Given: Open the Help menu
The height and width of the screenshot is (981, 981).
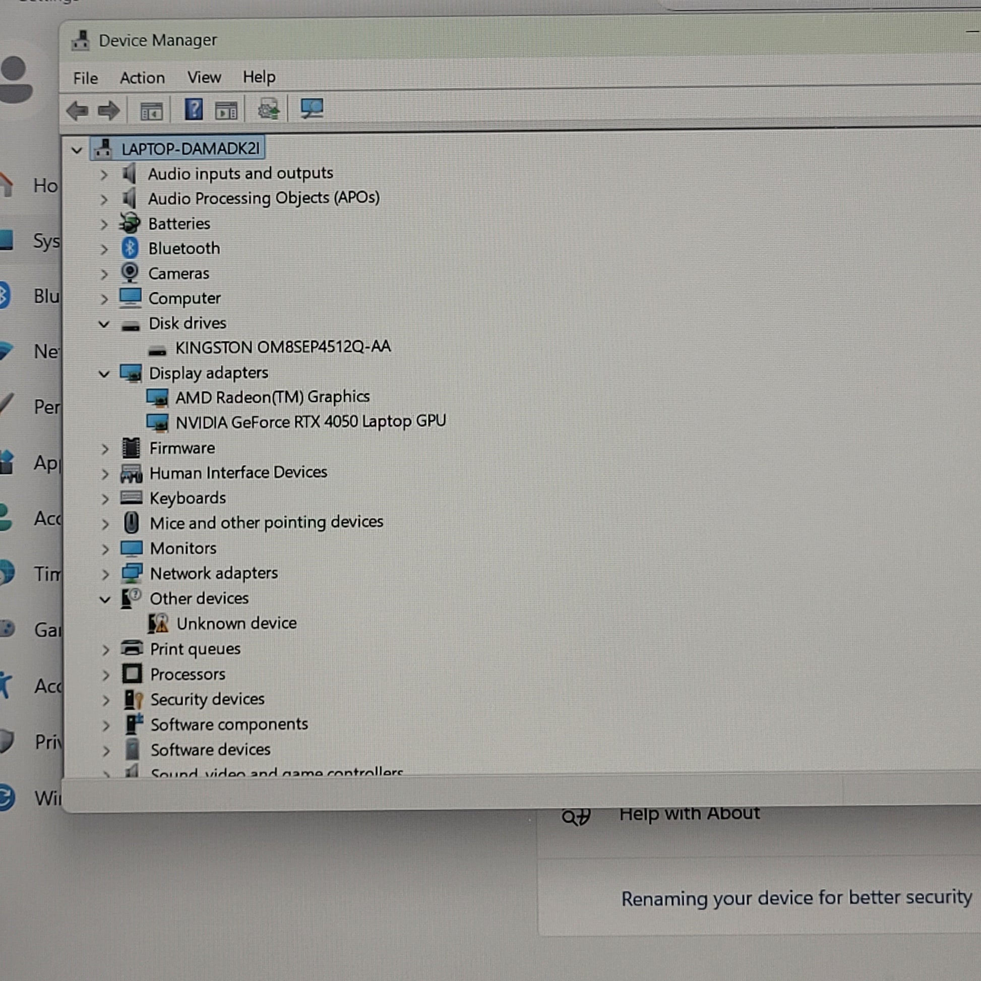Looking at the screenshot, I should pos(259,77).
